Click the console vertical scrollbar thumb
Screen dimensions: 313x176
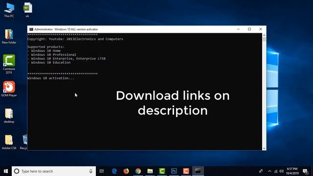(x=264, y=39)
